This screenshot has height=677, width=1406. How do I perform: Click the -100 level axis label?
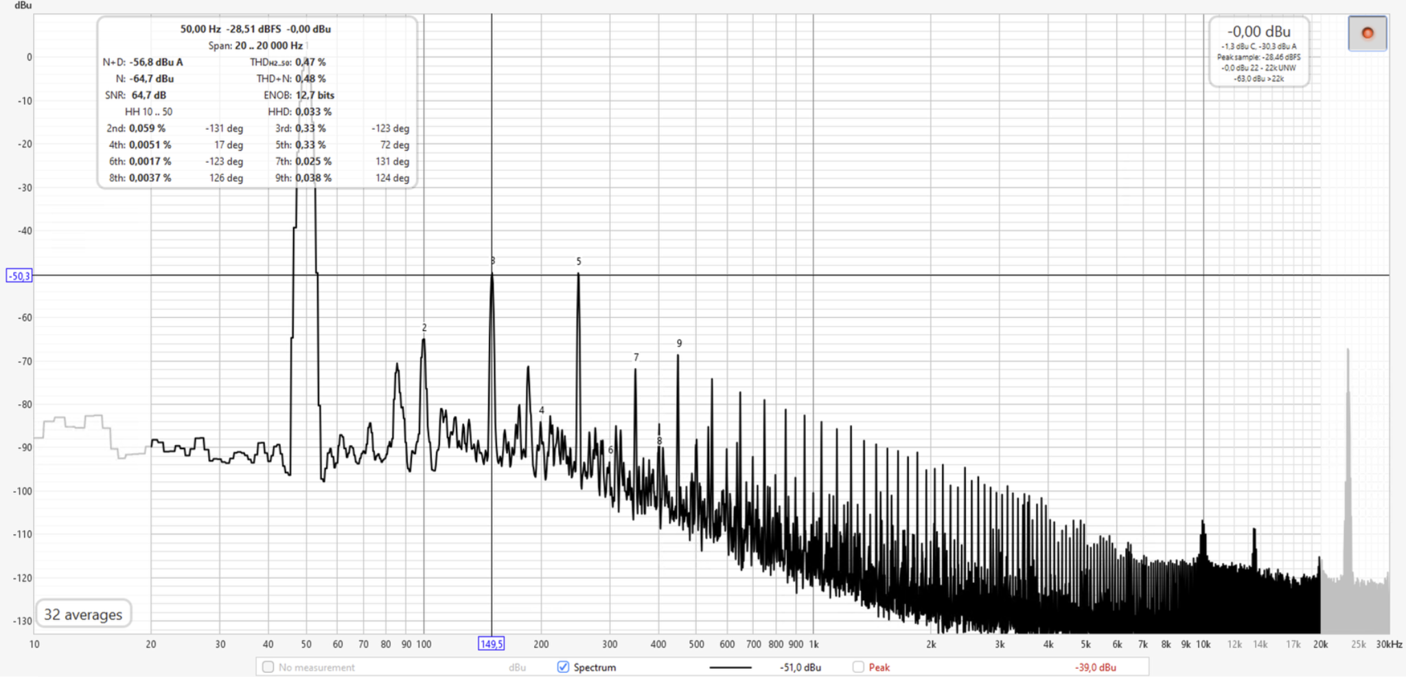(22, 491)
